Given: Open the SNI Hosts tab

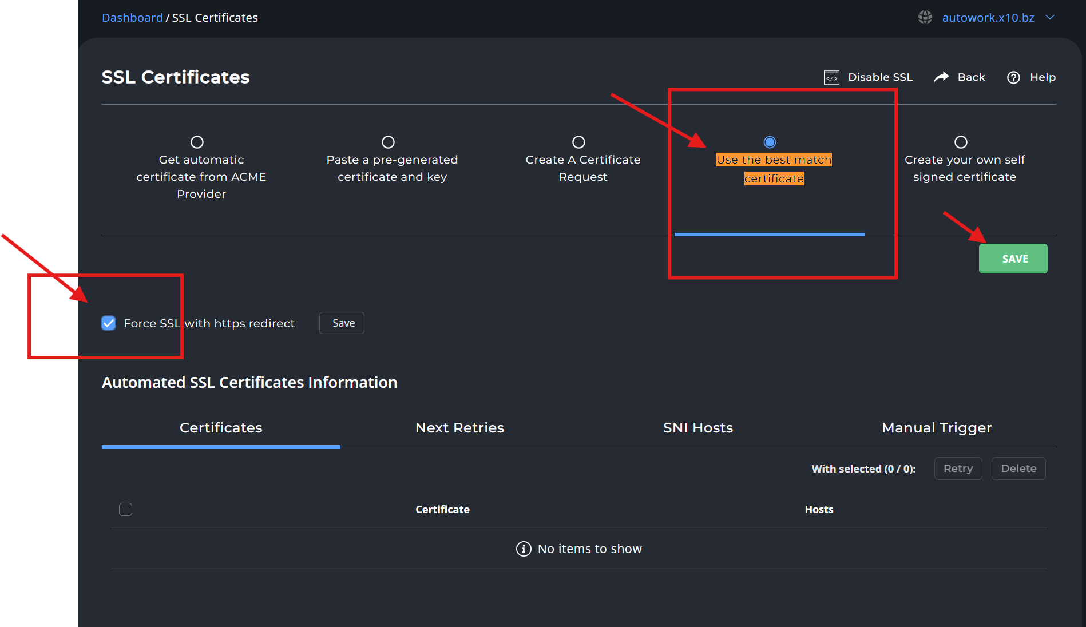Looking at the screenshot, I should coord(698,428).
